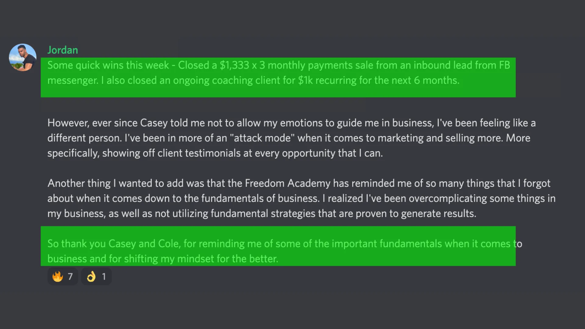585x329 pixels.
Task: Click the "$1,333" amount in the message
Action: tap(234, 65)
